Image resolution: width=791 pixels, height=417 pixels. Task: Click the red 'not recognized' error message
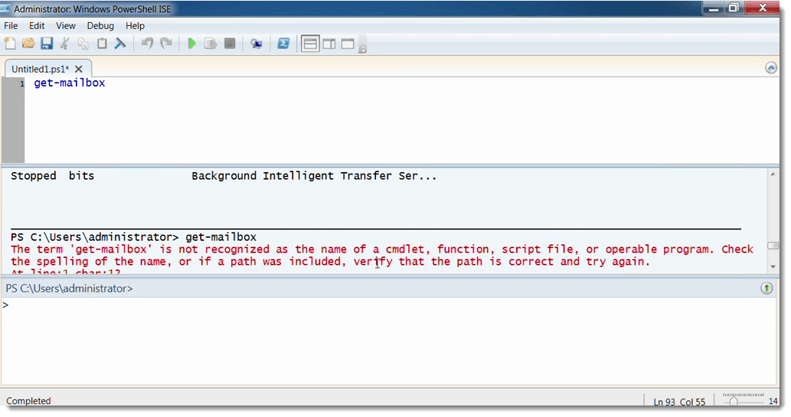point(382,255)
